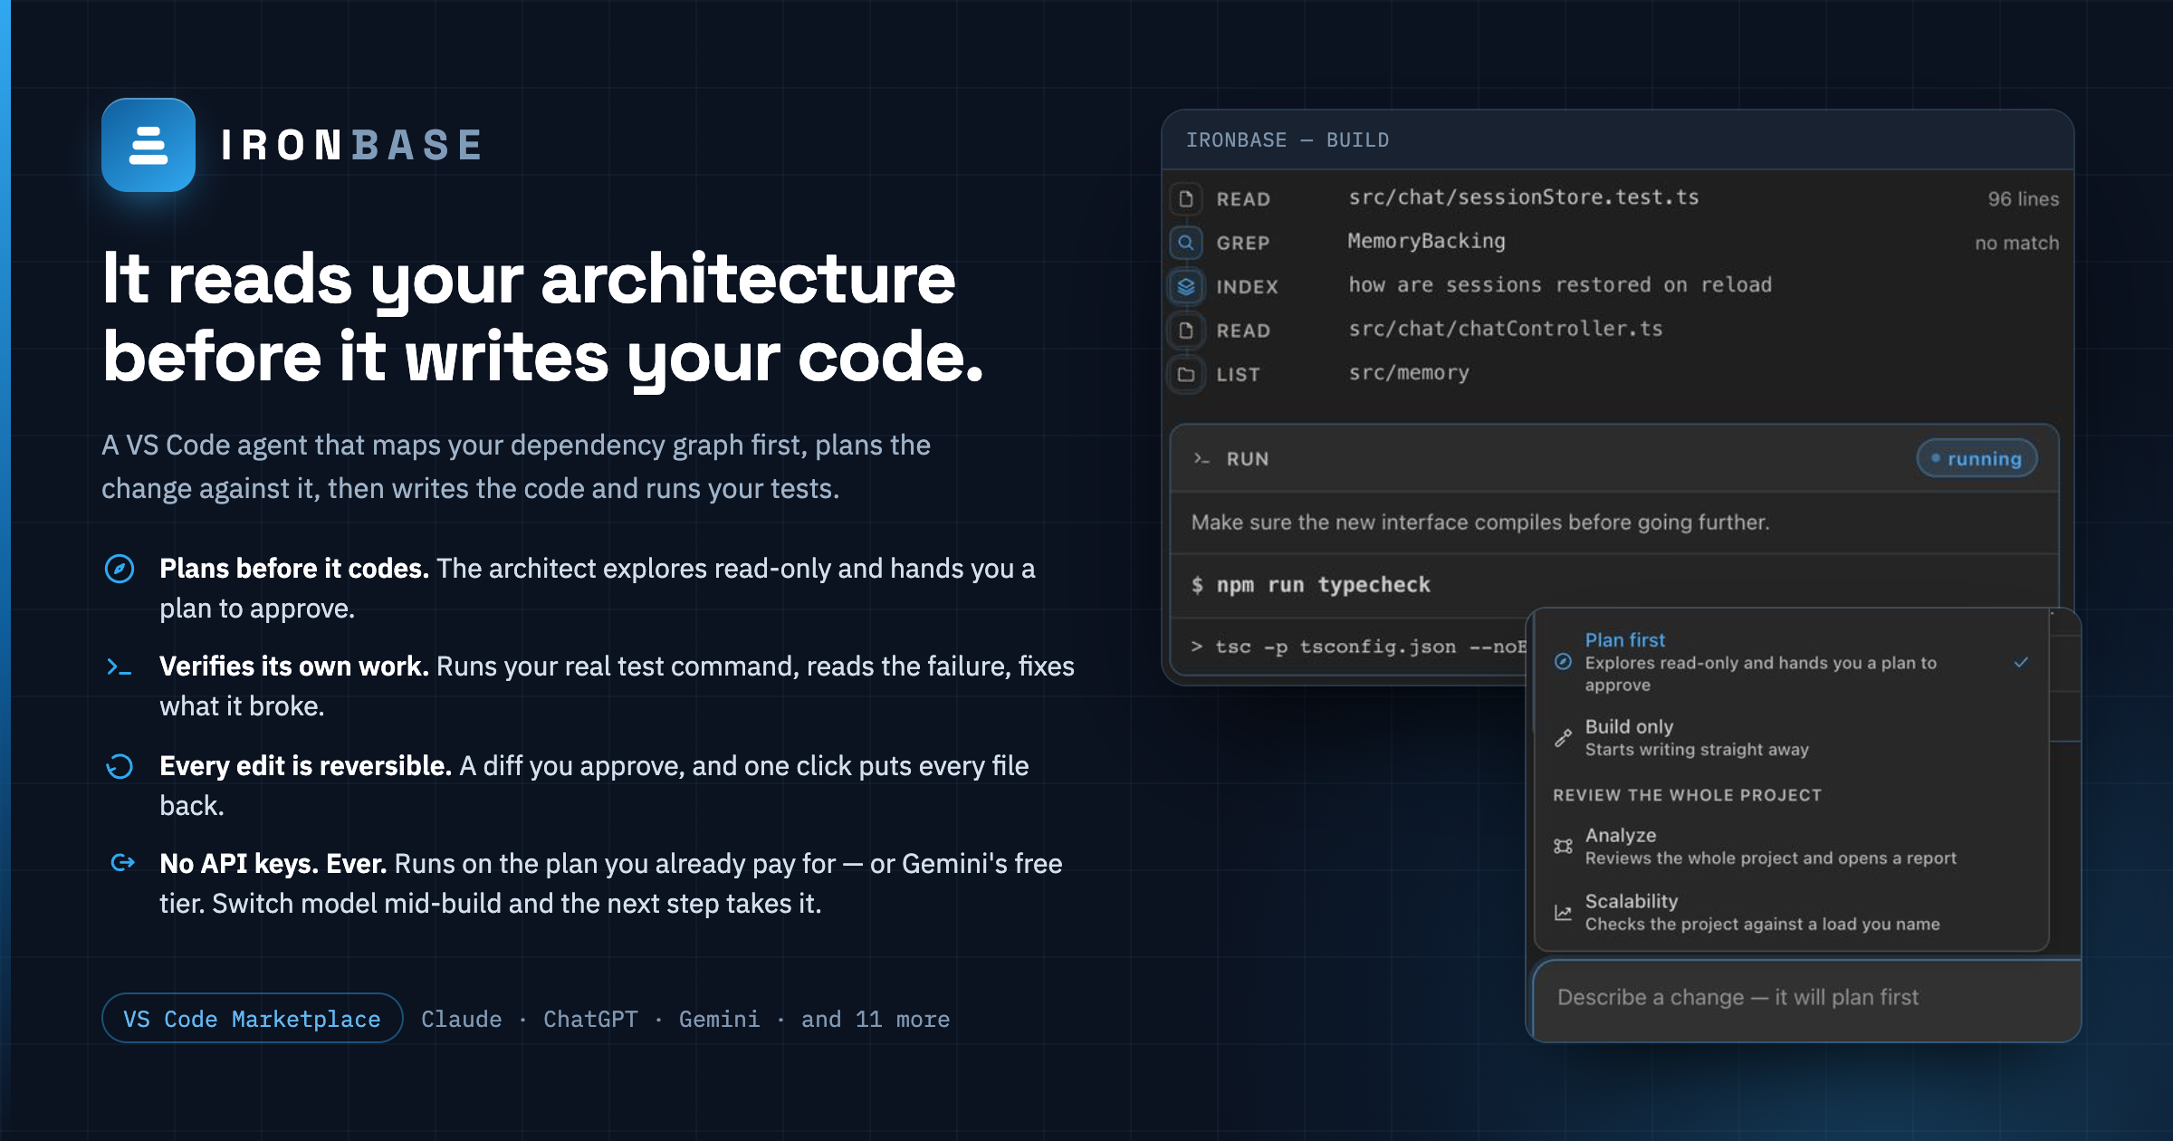The height and width of the screenshot is (1141, 2173).
Task: Click the layers icon beside INDEX row
Action: (x=1186, y=286)
